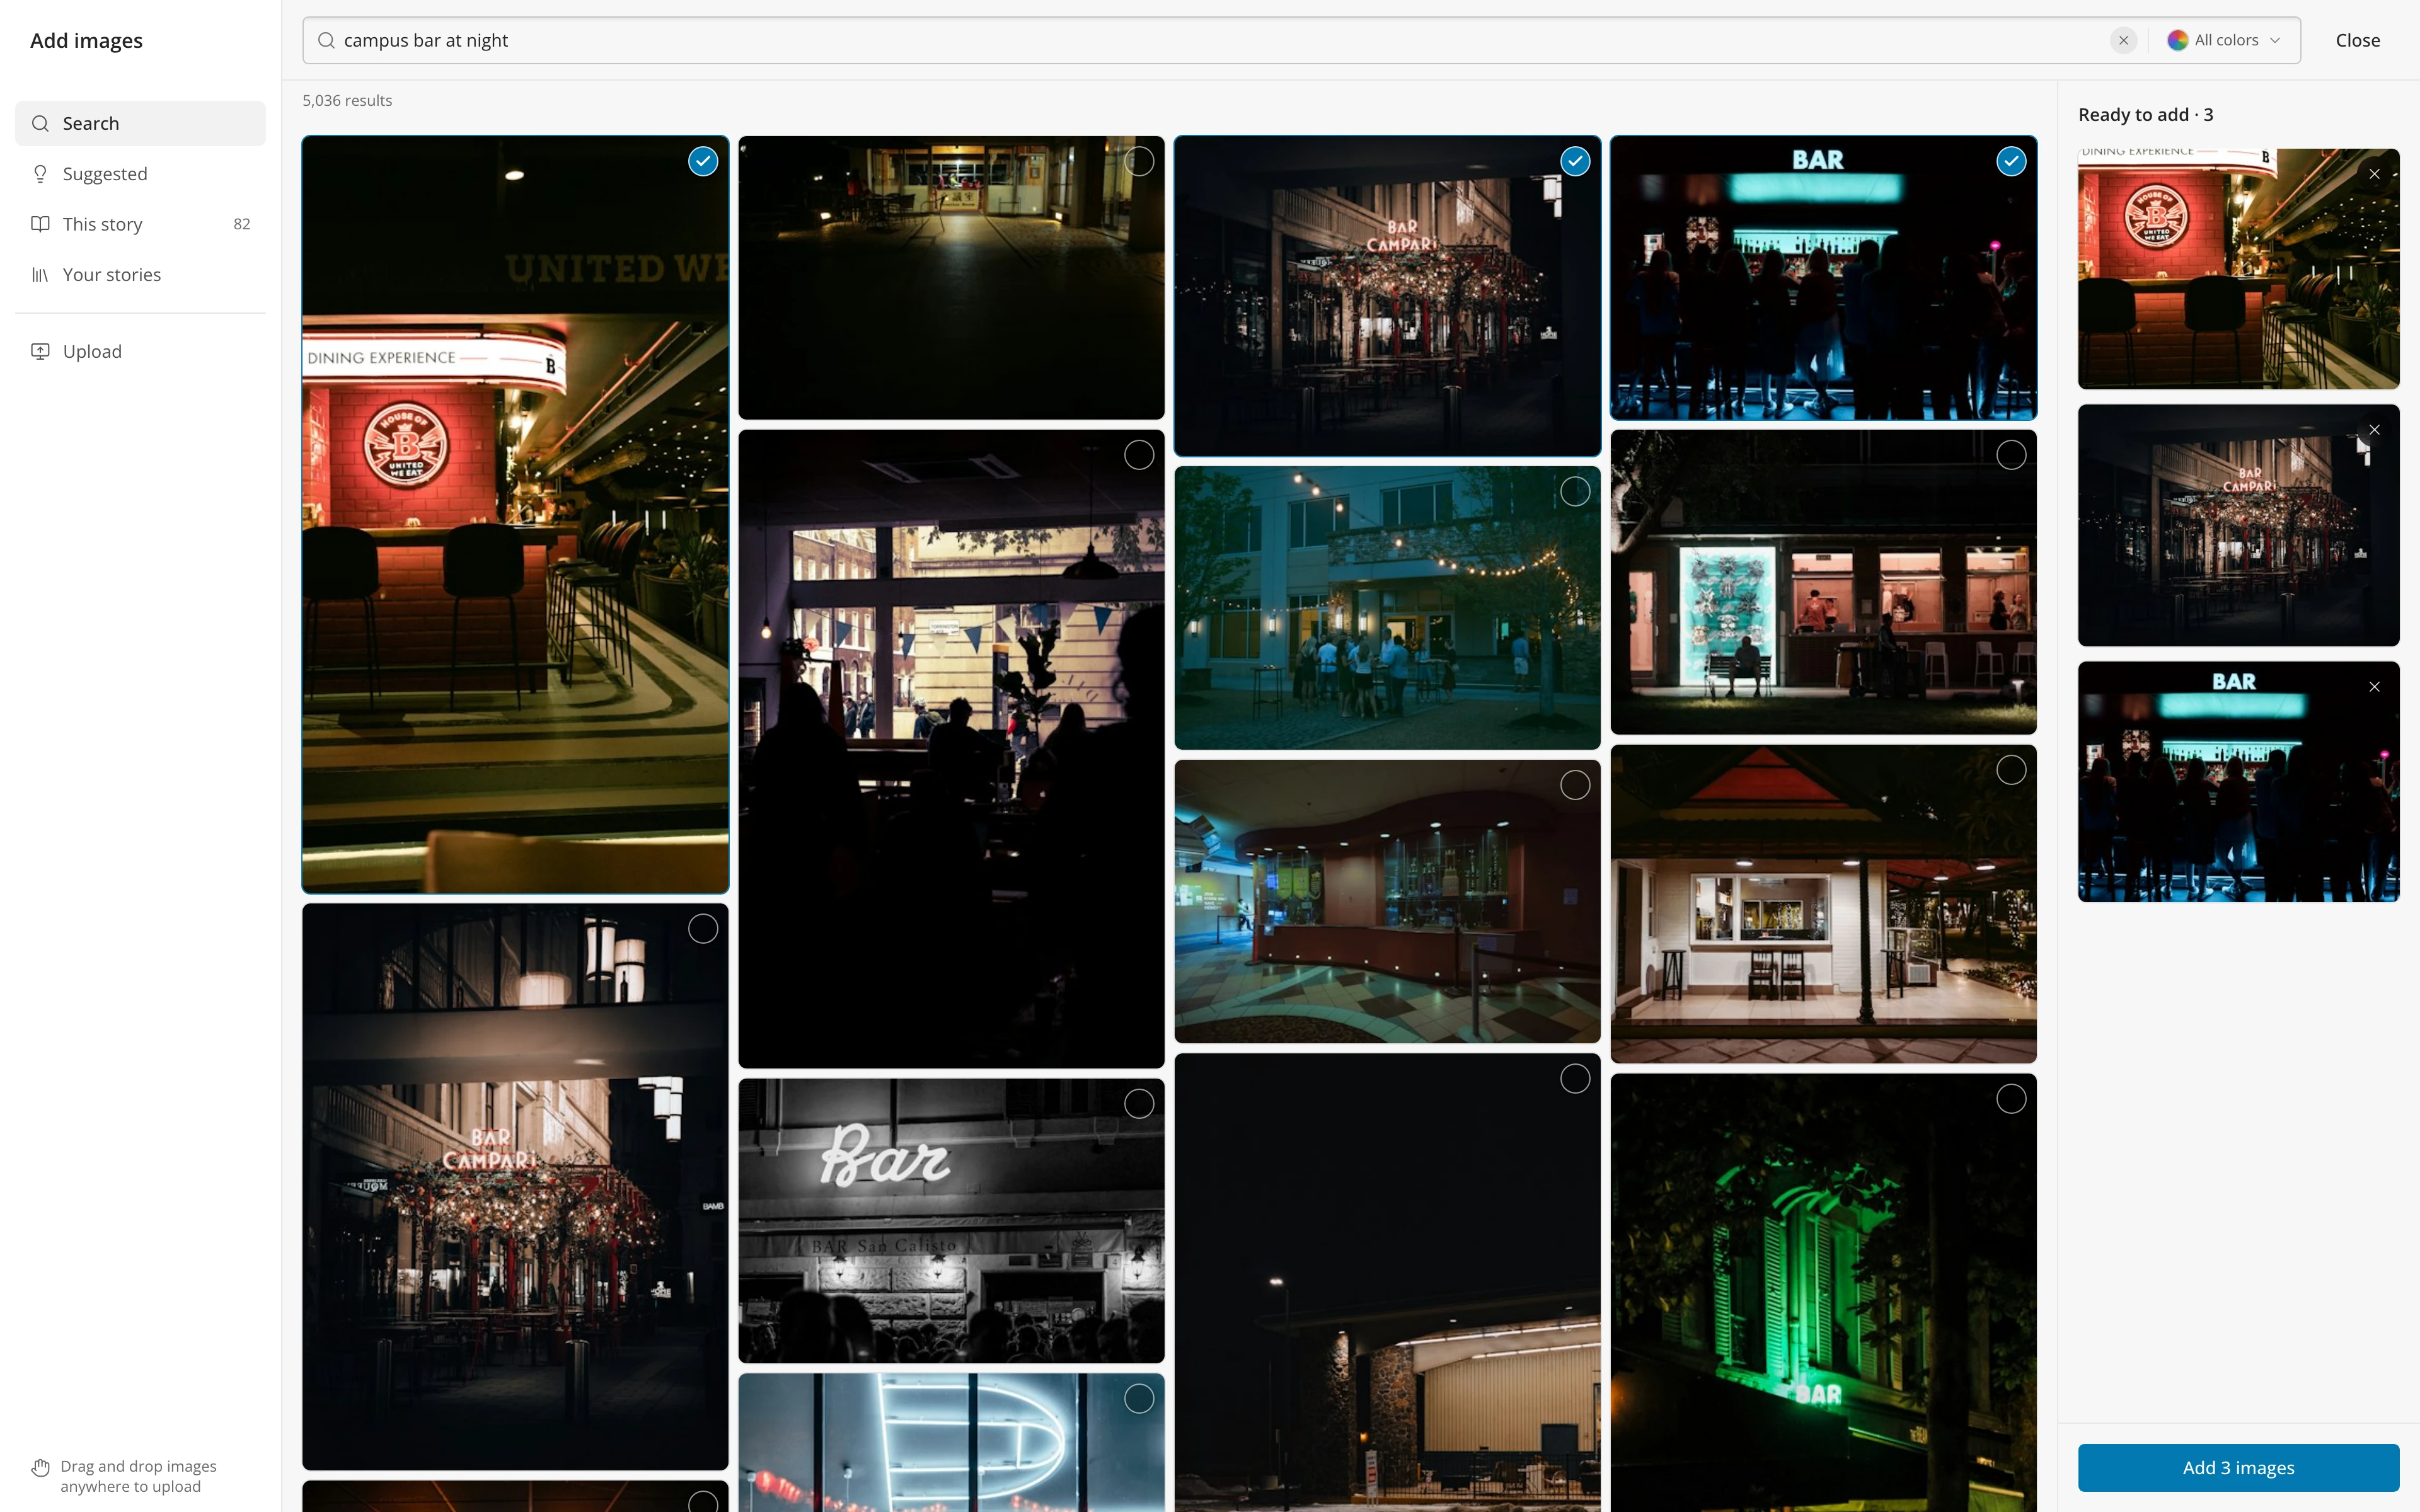Tick the teal-lit storefront bench image circle
The height and width of the screenshot is (1512, 2420).
tap(2011, 455)
